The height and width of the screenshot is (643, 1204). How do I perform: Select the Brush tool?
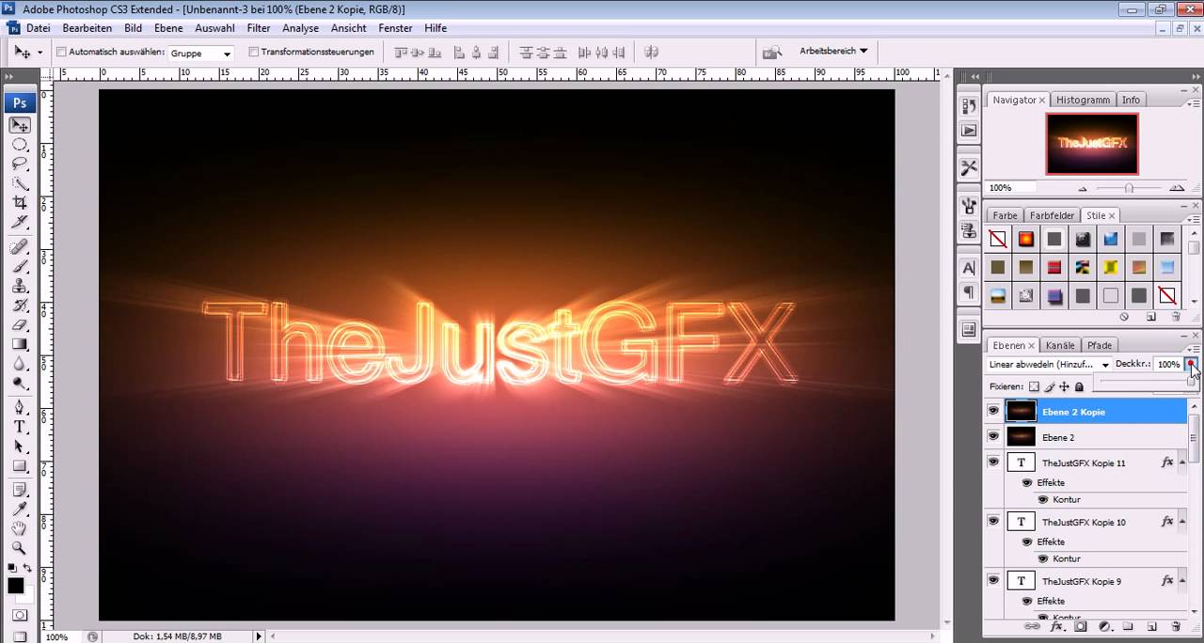click(x=20, y=267)
